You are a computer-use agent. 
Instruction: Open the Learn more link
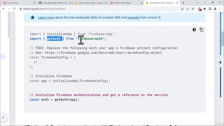coord(46,17)
